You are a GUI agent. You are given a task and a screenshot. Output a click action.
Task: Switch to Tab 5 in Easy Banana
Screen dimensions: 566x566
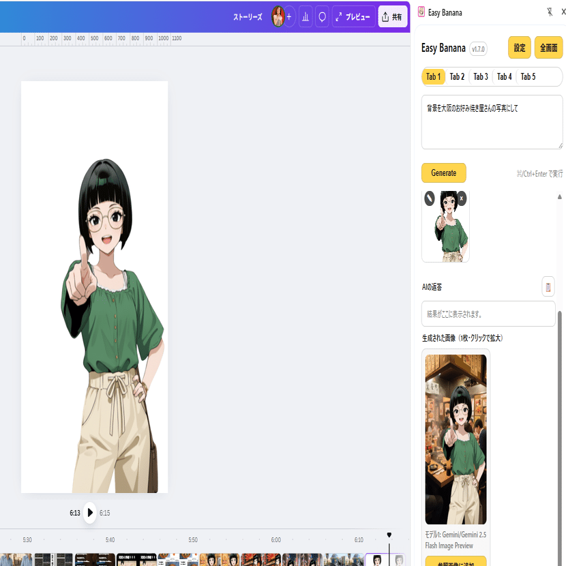tap(528, 76)
